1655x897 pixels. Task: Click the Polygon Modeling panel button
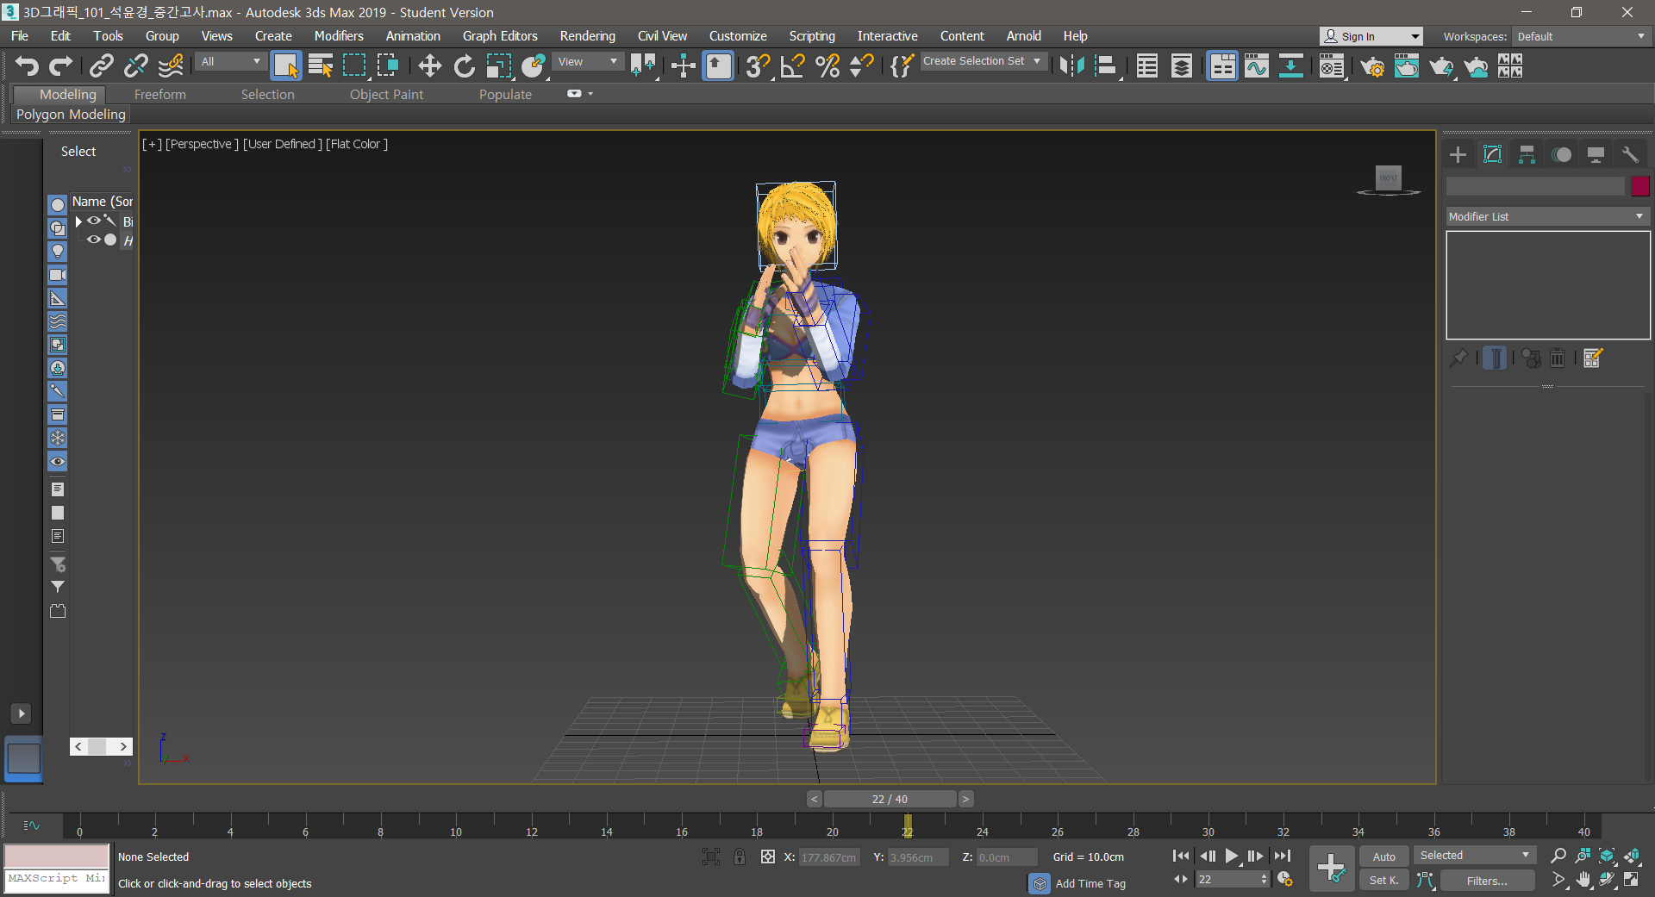click(71, 114)
